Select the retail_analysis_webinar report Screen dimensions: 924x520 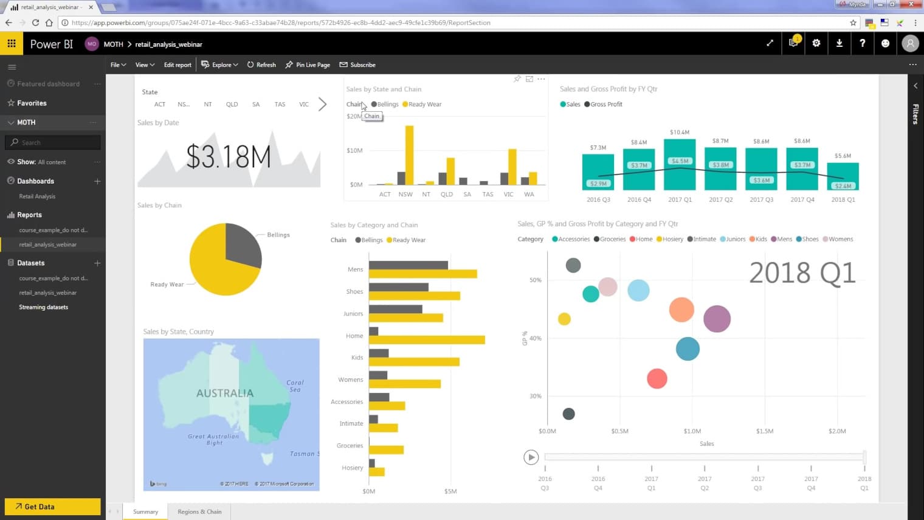coord(48,244)
